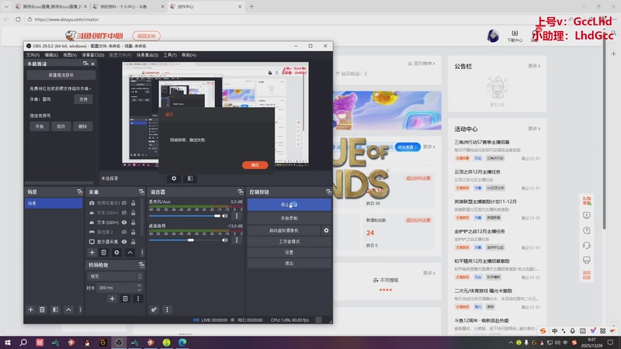Open scene filters icon in 场景 panel
The image size is (621, 349).
point(55,309)
